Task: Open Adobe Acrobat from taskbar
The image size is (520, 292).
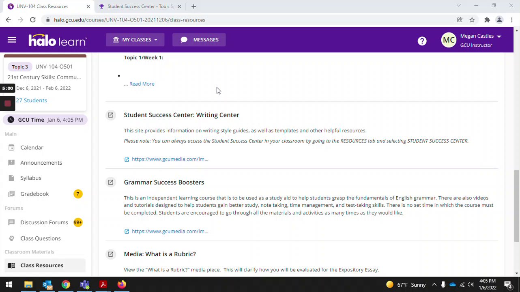Action: pyautogui.click(x=103, y=285)
